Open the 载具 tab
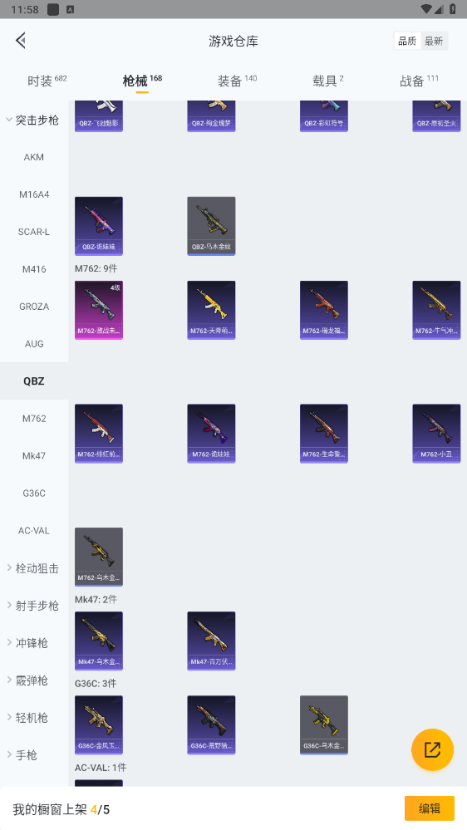Viewport: 467px width, 830px height. coord(327,81)
